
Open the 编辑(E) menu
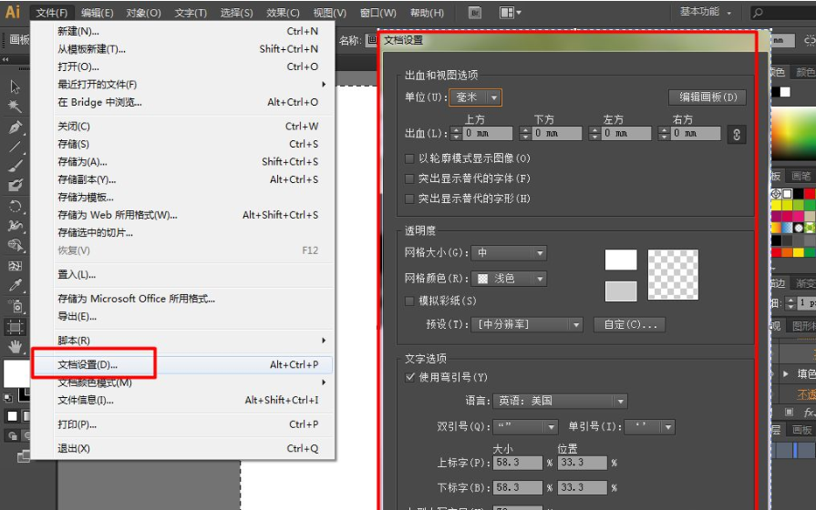coord(98,13)
